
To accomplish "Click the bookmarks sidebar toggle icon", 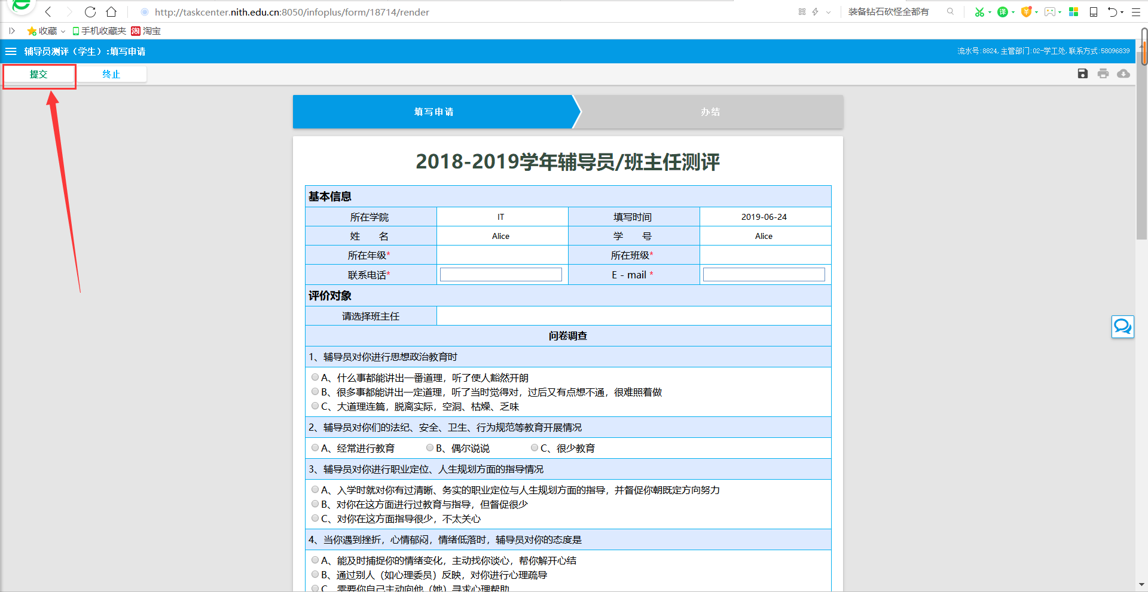I will (x=11, y=30).
